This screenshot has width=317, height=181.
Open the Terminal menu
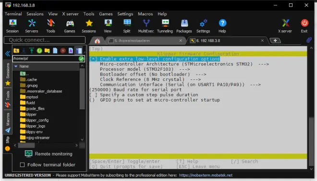click(13, 14)
